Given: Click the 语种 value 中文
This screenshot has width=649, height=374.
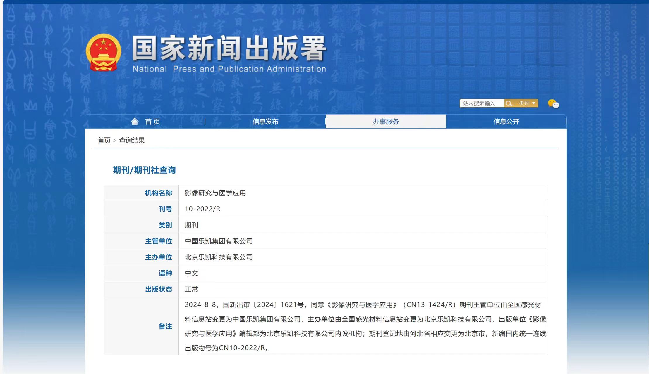Looking at the screenshot, I should point(191,273).
